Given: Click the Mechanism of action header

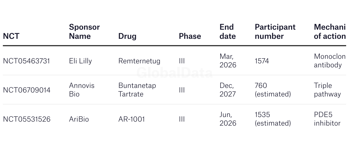Looking at the screenshot, I should point(330,32).
